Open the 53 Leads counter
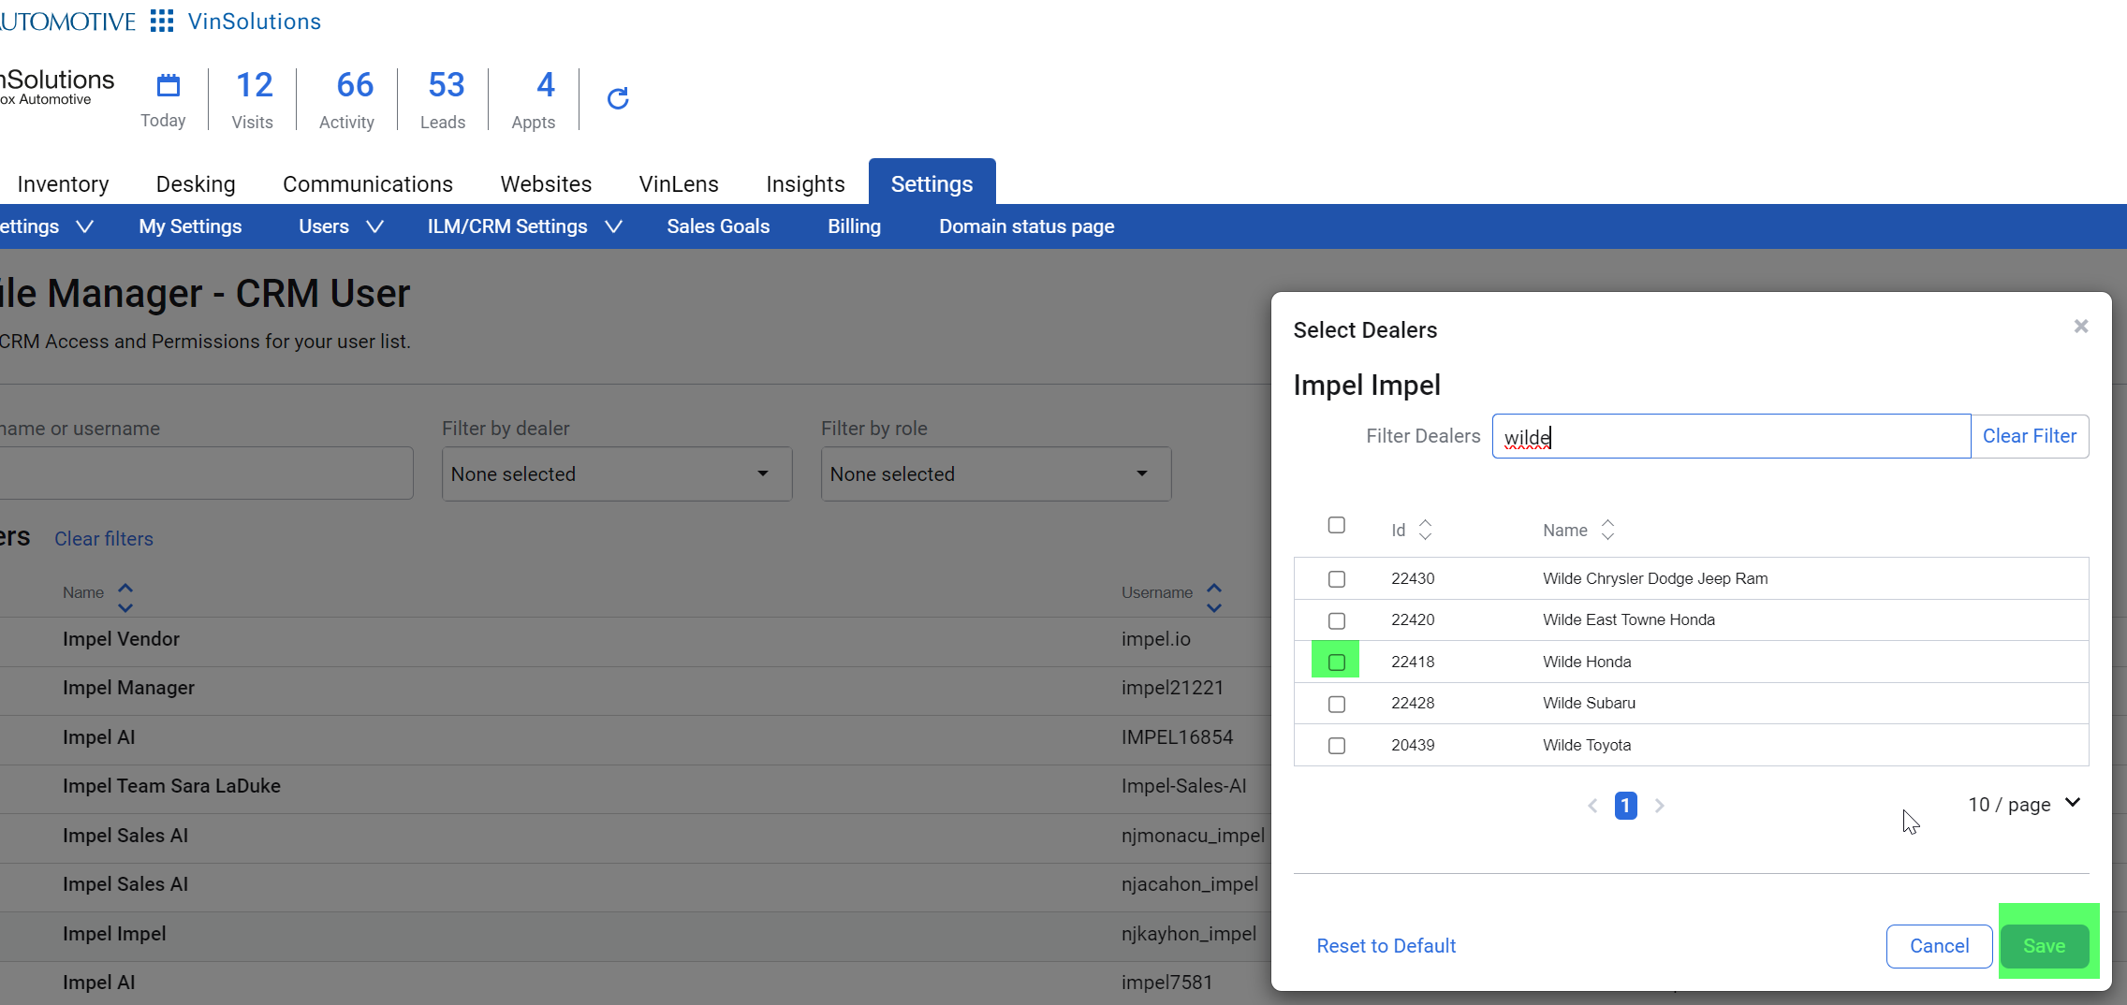 444,99
